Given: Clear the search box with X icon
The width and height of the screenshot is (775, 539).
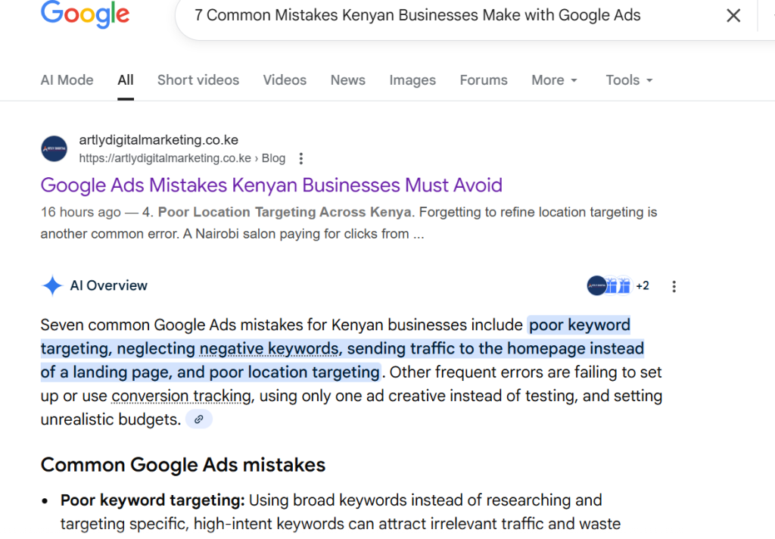Looking at the screenshot, I should (x=733, y=16).
